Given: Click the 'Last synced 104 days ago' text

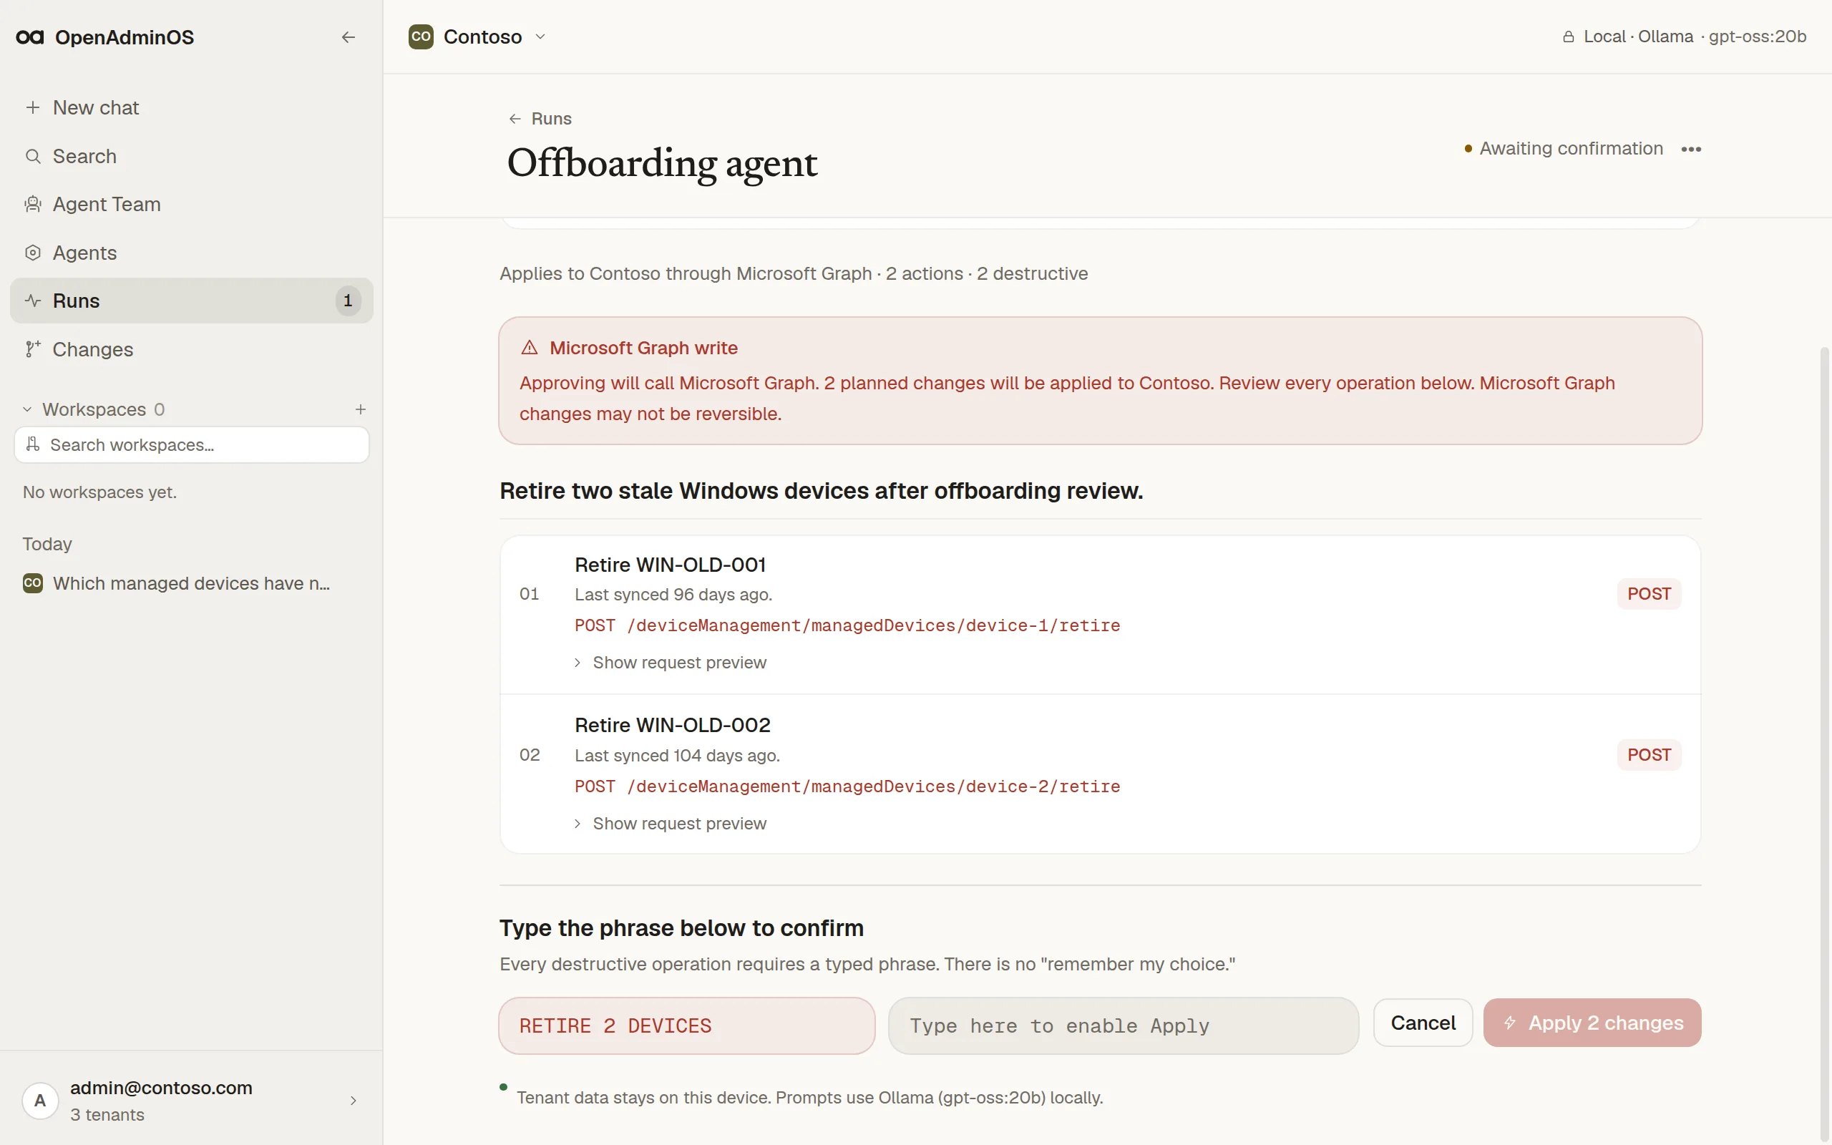Looking at the screenshot, I should coord(677,756).
